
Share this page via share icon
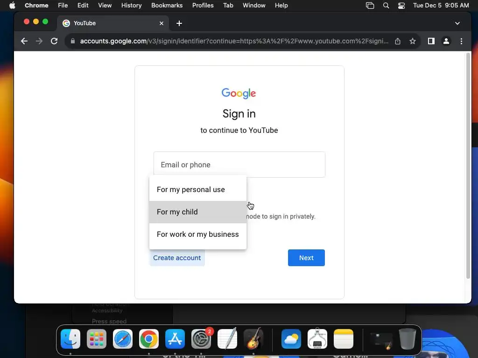(x=398, y=41)
